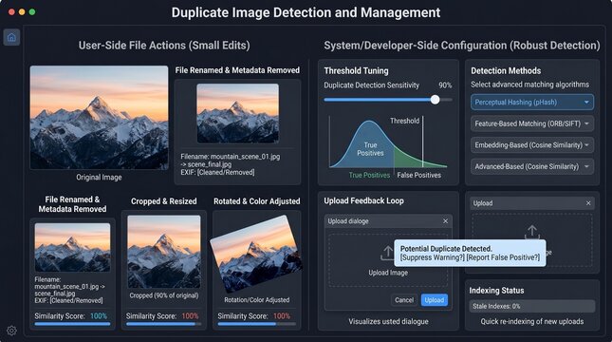Select the large Original Image thumbnail

click(x=99, y=117)
